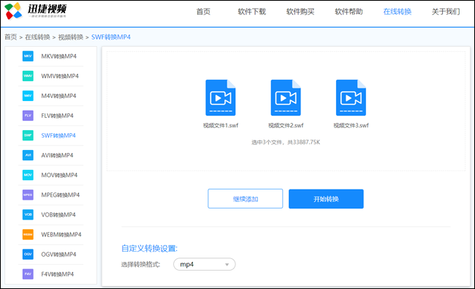Click the 视频文件1.swf file name

point(221,125)
